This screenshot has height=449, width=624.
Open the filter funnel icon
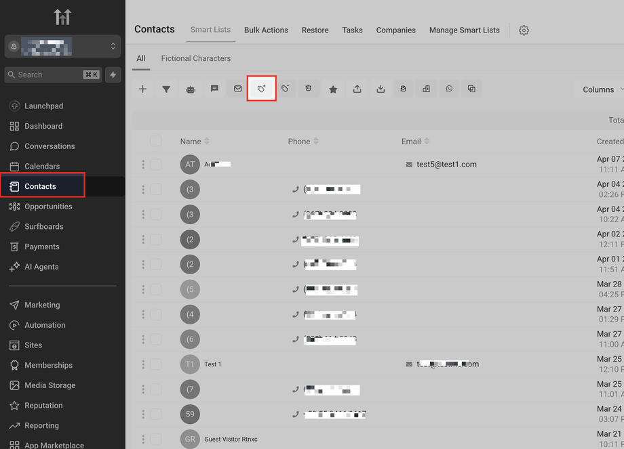point(166,89)
